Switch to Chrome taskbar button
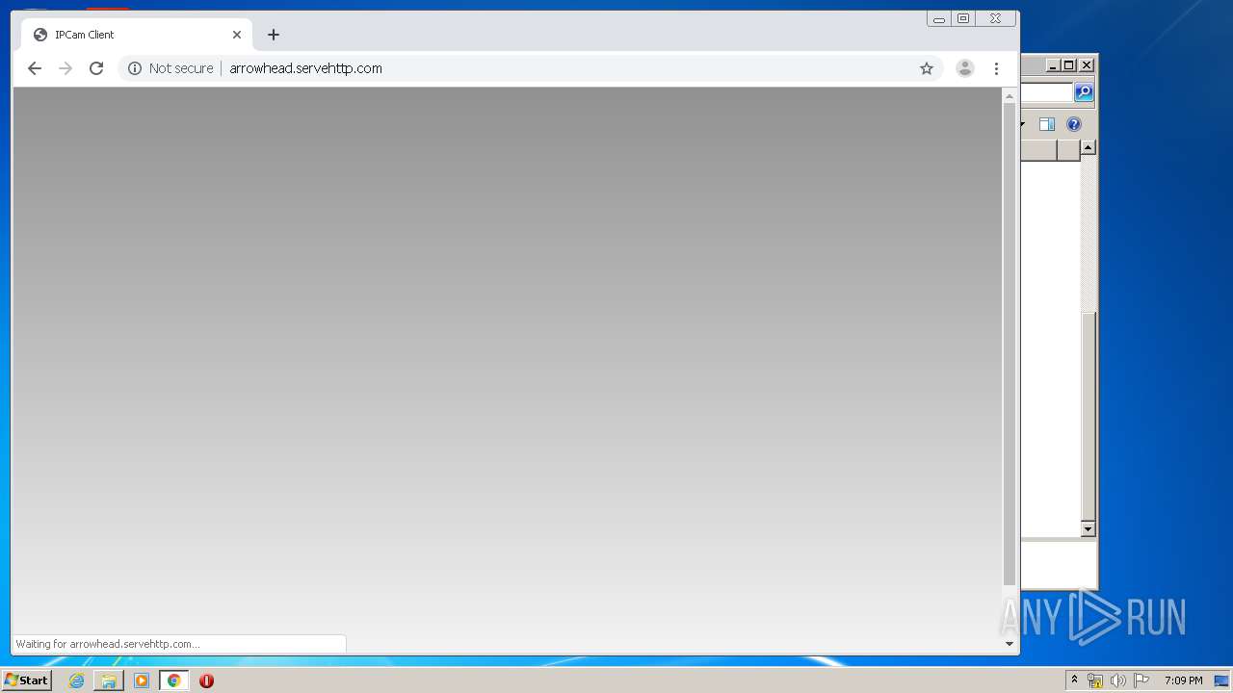Screen dimensions: 1233x693 click(x=174, y=680)
